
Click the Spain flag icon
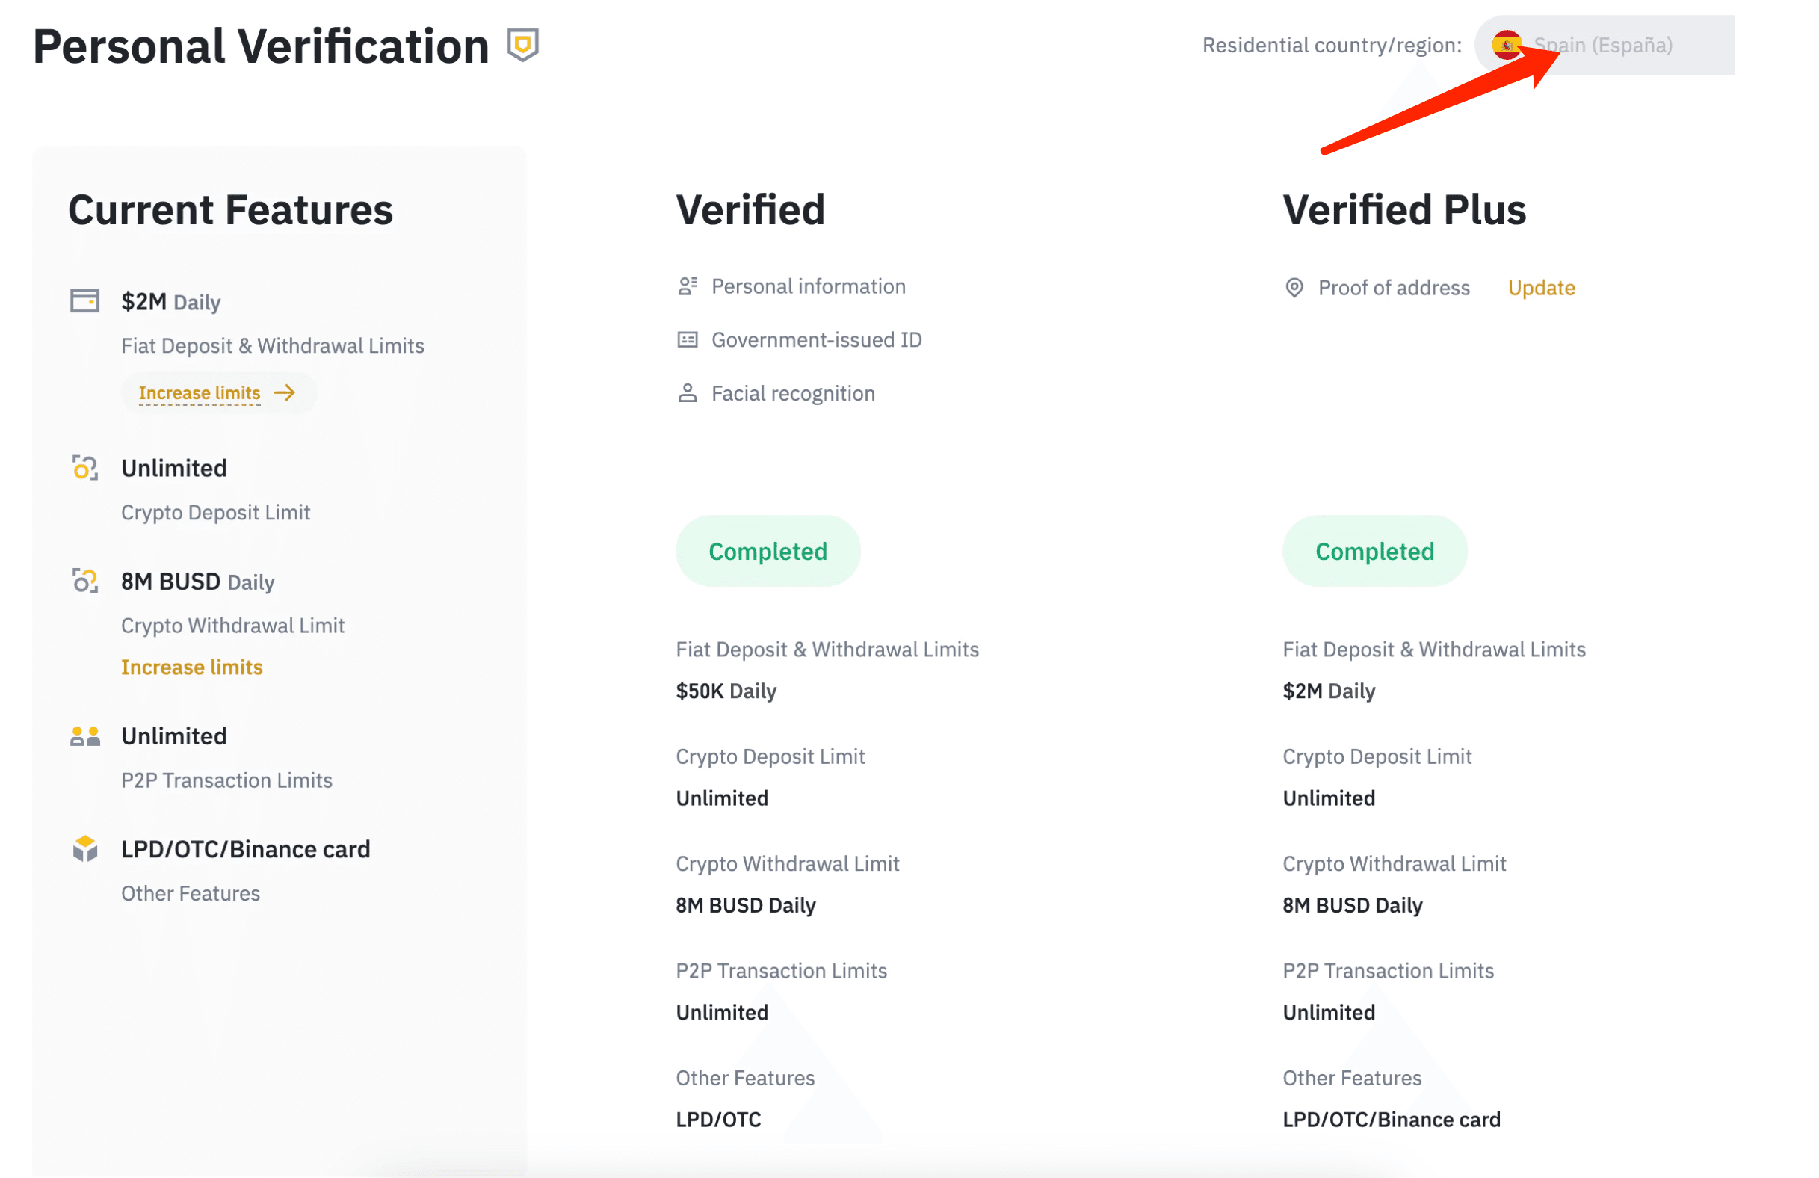(x=1507, y=45)
